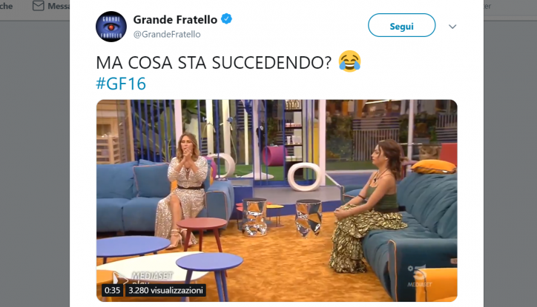
Task: Open the @GrandeFratello handle link
Action: coord(167,34)
